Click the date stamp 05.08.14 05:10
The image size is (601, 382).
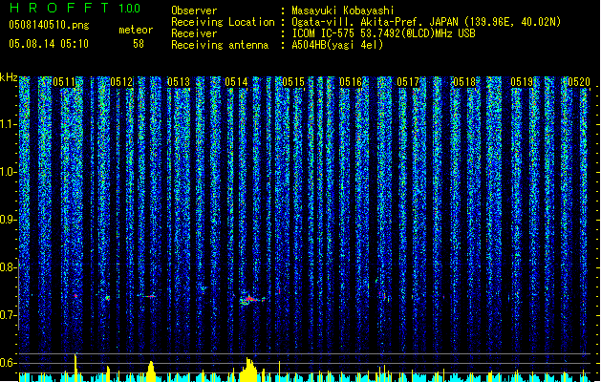pyautogui.click(x=49, y=44)
